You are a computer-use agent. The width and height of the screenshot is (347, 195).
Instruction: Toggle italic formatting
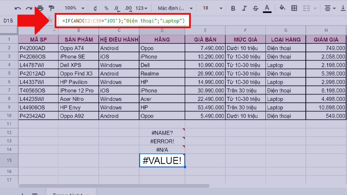pos(245,8)
